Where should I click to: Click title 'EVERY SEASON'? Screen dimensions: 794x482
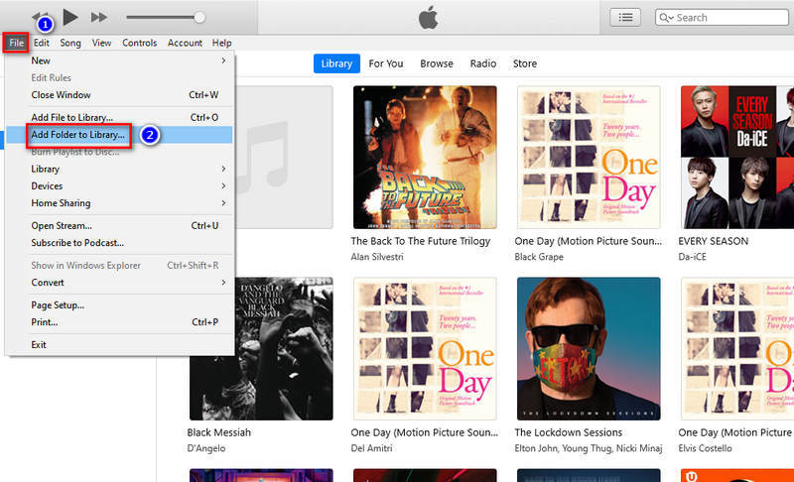713,241
